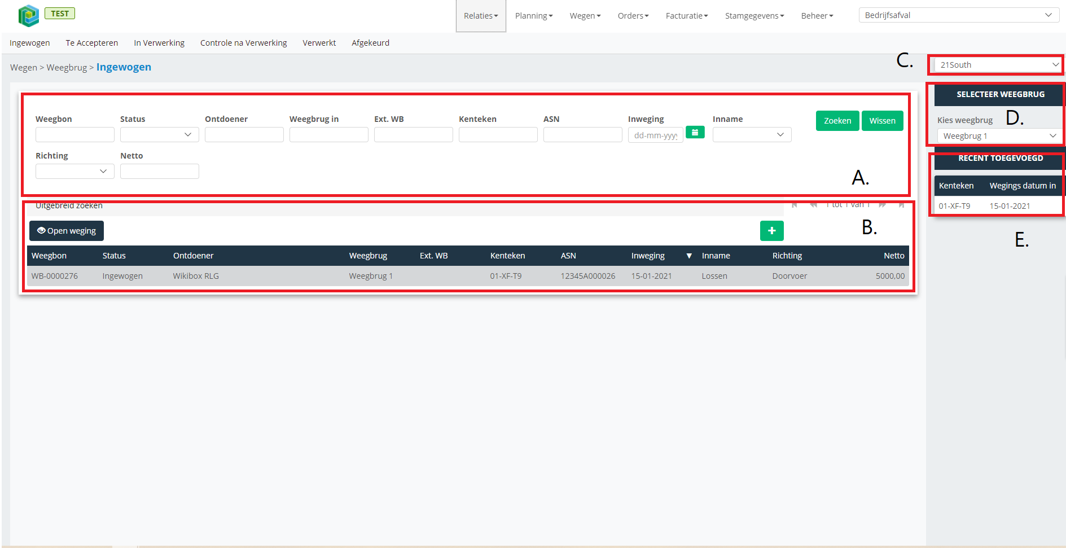Click the Zoeken button
This screenshot has width=1066, height=548.
point(837,121)
